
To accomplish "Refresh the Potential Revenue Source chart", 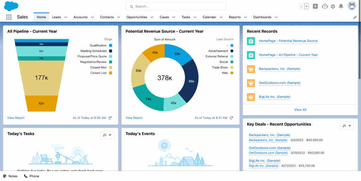I will point(231,118).
